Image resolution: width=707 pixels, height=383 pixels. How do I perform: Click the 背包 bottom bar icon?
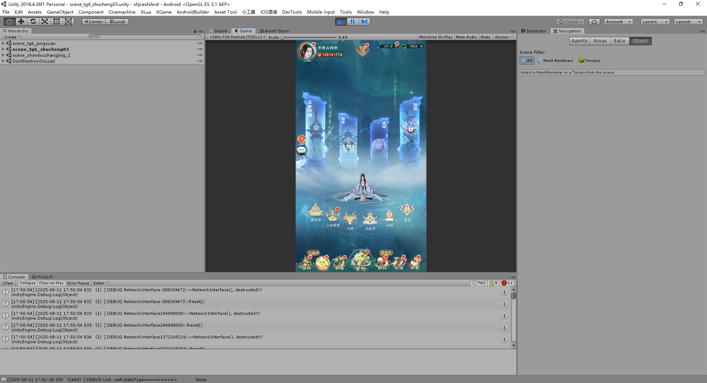pyautogui.click(x=415, y=263)
